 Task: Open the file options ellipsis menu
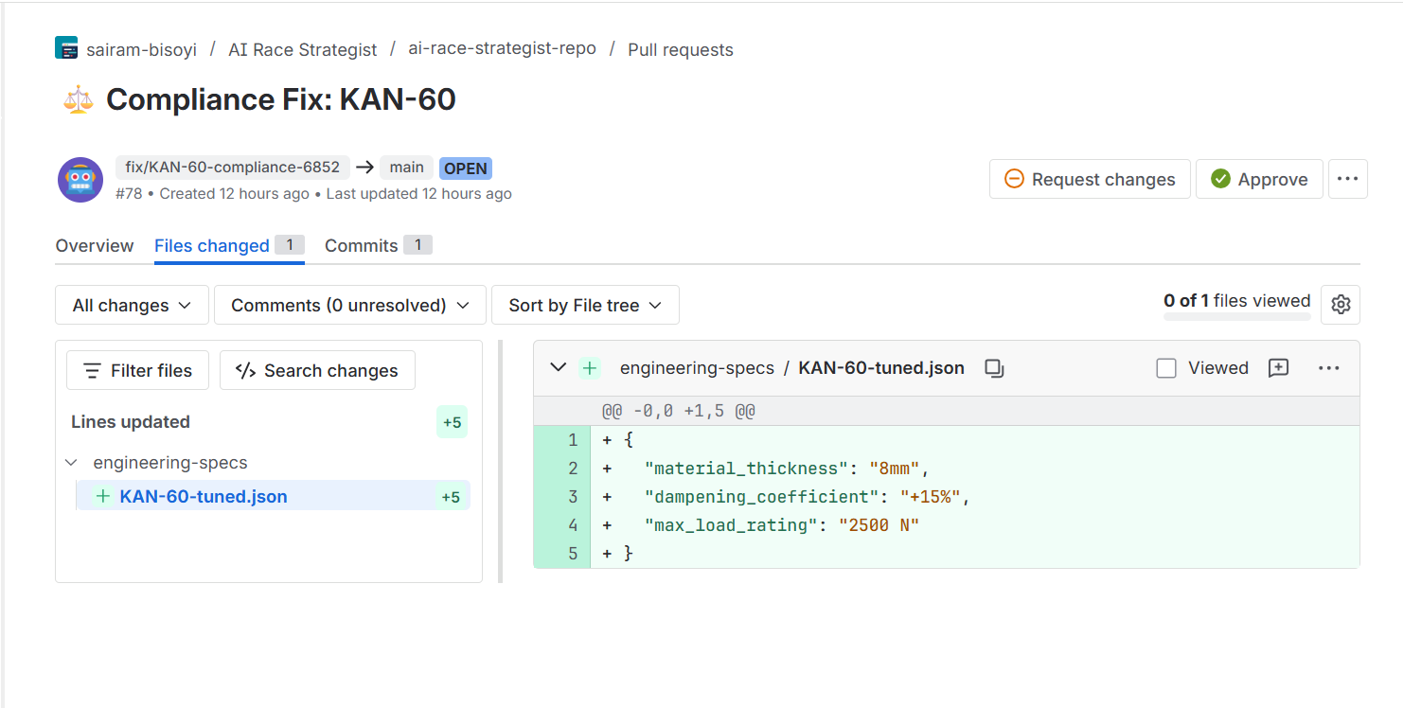(x=1328, y=368)
